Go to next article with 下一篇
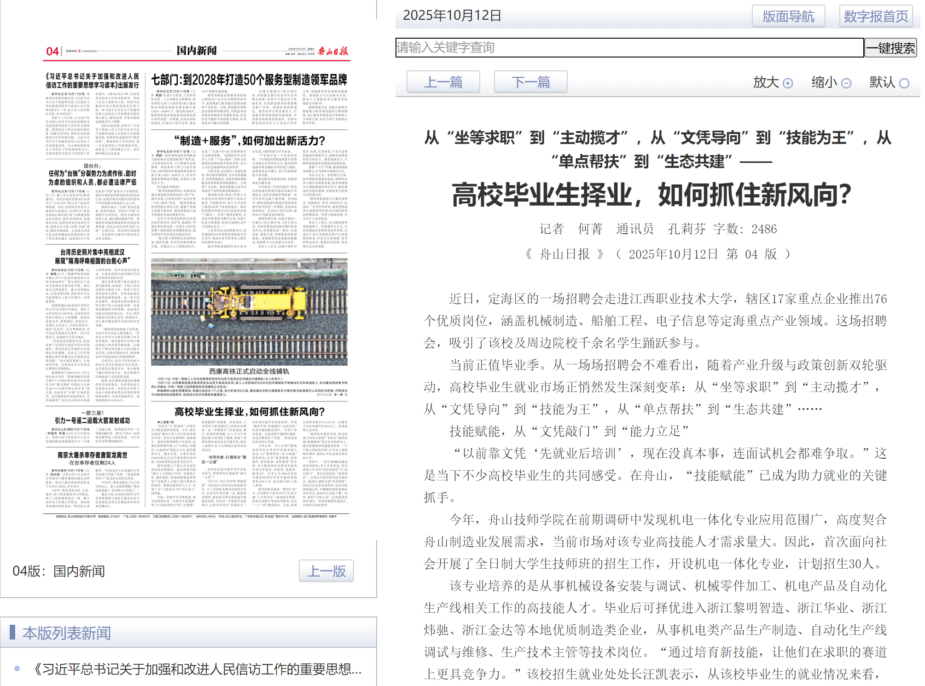Image resolution: width=925 pixels, height=686 pixels. click(x=530, y=82)
